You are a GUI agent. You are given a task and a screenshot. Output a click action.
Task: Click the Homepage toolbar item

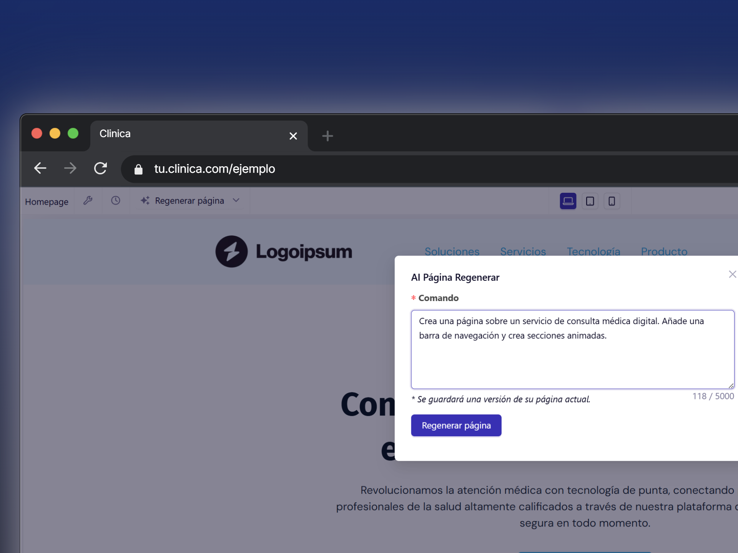tap(47, 202)
